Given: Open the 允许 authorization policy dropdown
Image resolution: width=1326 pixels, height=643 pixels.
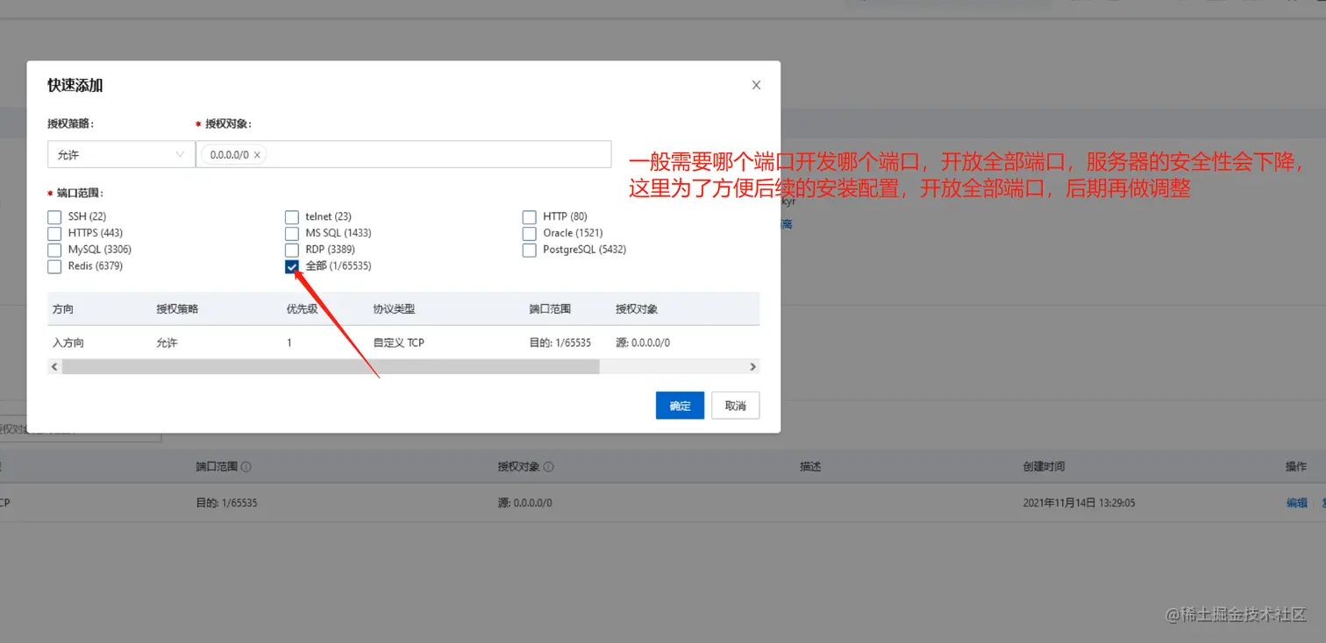Looking at the screenshot, I should 120,153.
